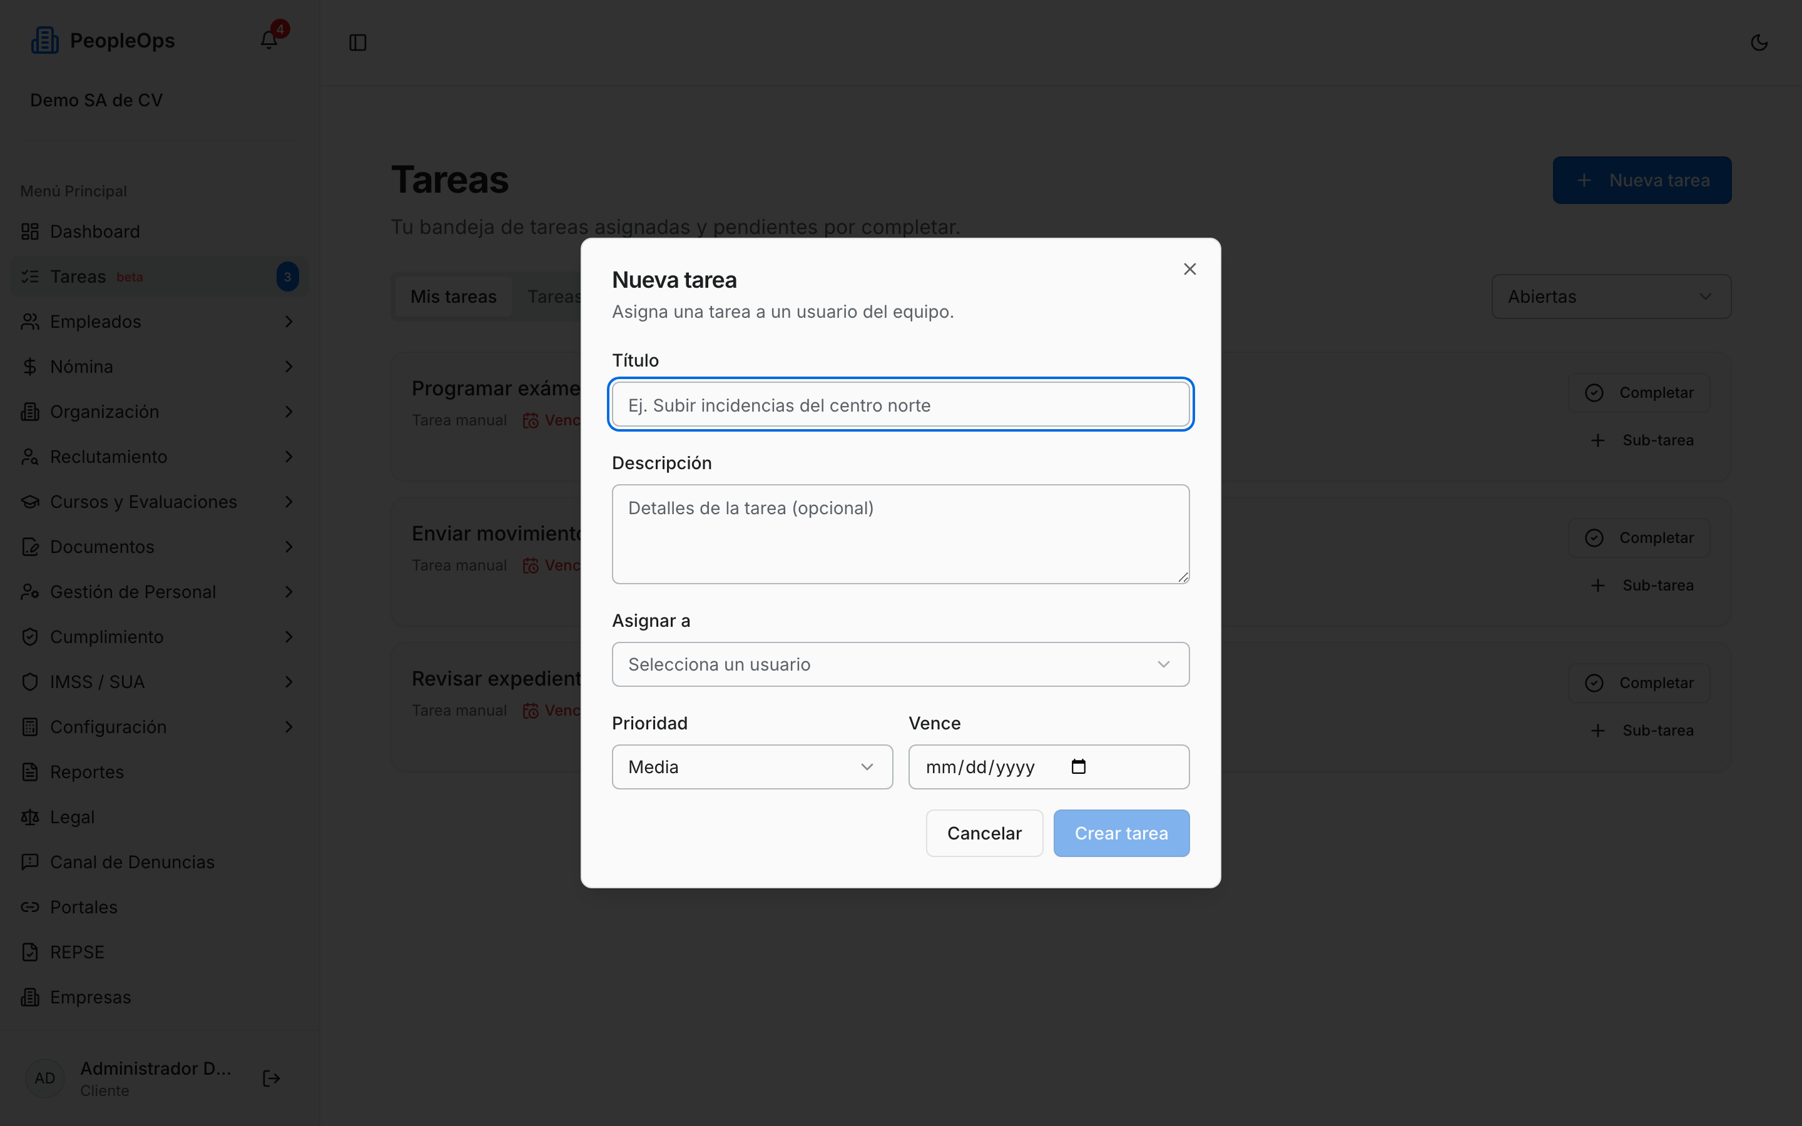
Task: Focus the Título input field
Action: (900, 405)
